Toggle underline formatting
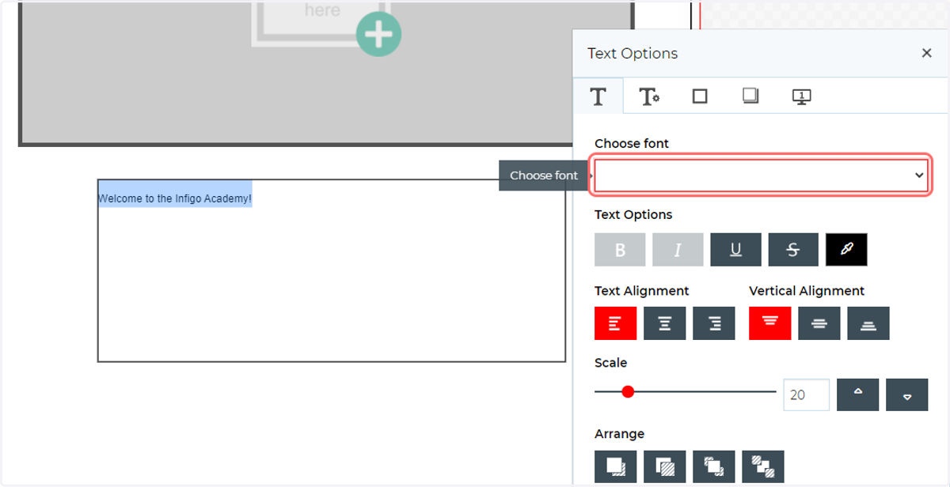Screen dimensions: 950x487 [735, 250]
